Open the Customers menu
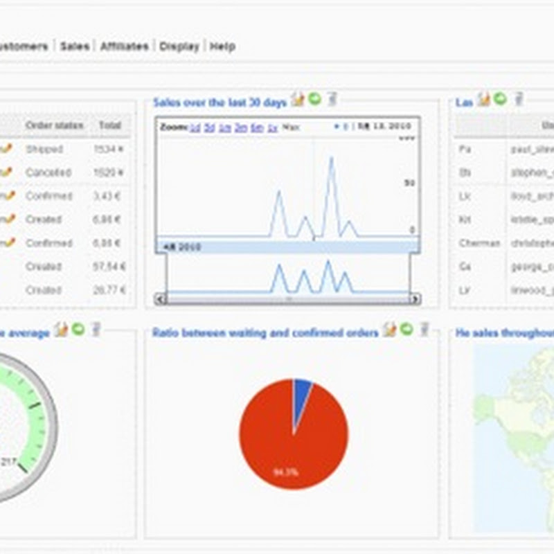Screen dimensions: 554x554 [x=24, y=46]
